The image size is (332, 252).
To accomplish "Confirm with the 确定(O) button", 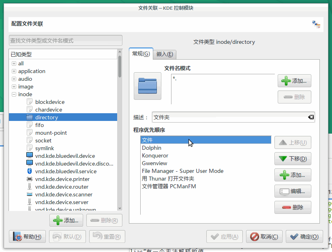I will (304, 237).
